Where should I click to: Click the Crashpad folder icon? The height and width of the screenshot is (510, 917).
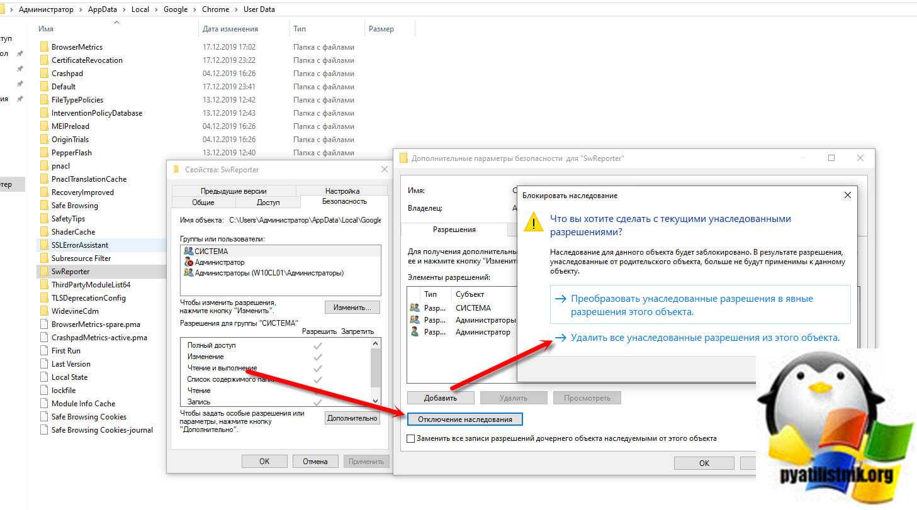click(43, 74)
